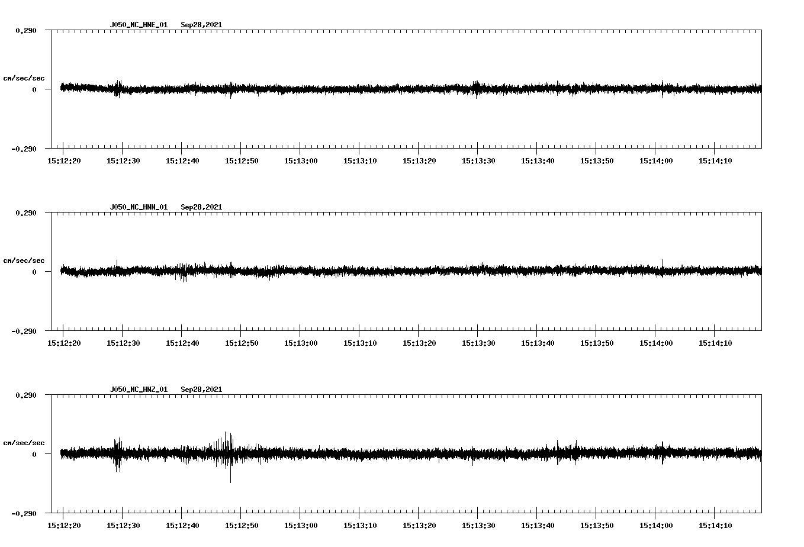This screenshot has height=547, width=804.
Task: Click the 15:13:50 time label on HNZ axis
Action: (x=597, y=526)
